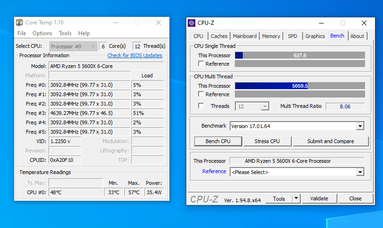Screen dimensions: 383x228
Task: Select the Bench tab
Action: (337, 36)
